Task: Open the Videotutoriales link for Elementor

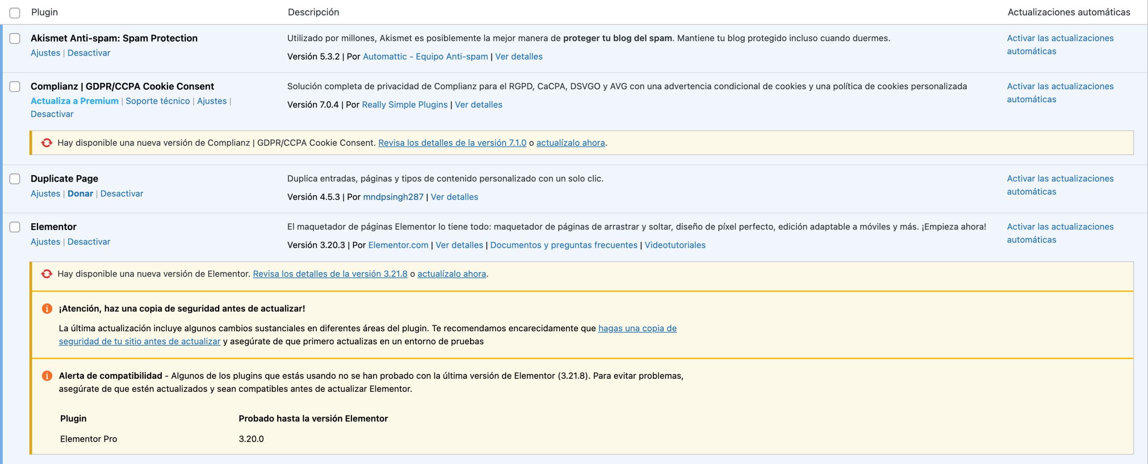Action: pyautogui.click(x=675, y=245)
